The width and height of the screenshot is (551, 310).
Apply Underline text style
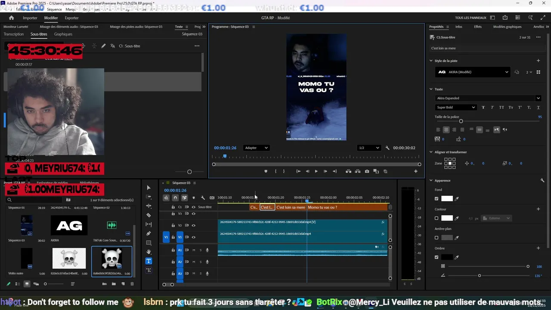tap(538, 107)
